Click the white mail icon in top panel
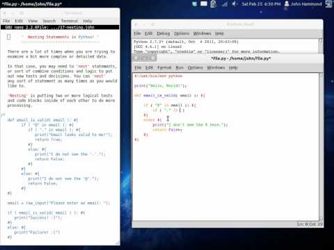The width and height of the screenshot is (334, 250). tap(204, 3)
